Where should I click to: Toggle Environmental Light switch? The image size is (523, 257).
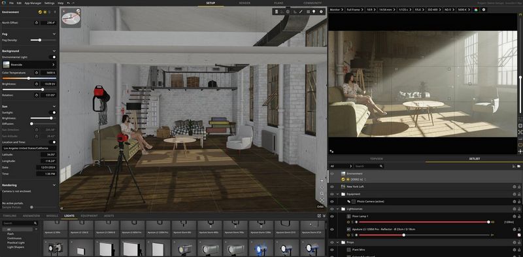pos(52,57)
